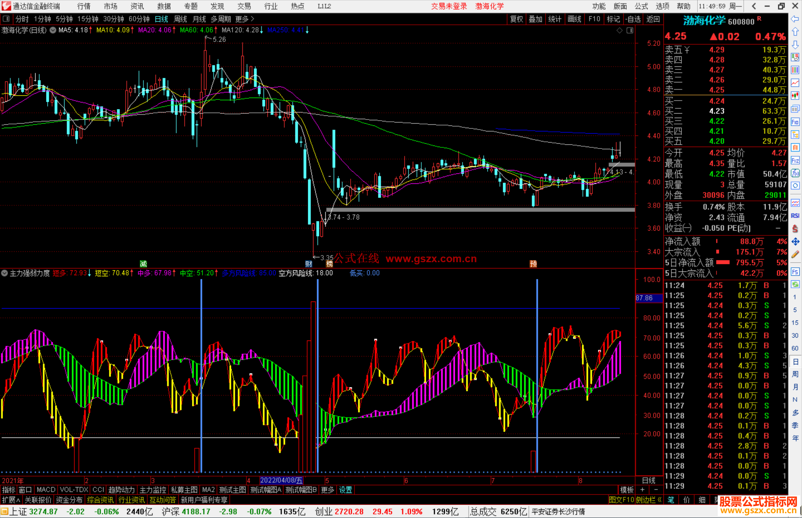Toggle the round MA indicator settings button

[x=53, y=30]
